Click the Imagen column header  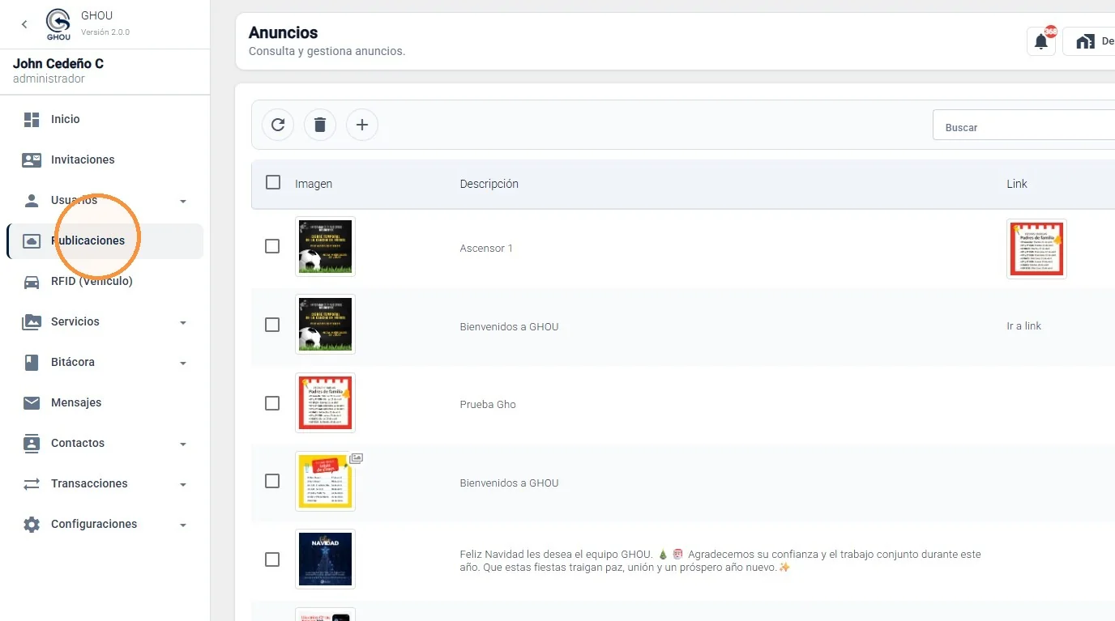pyautogui.click(x=314, y=184)
